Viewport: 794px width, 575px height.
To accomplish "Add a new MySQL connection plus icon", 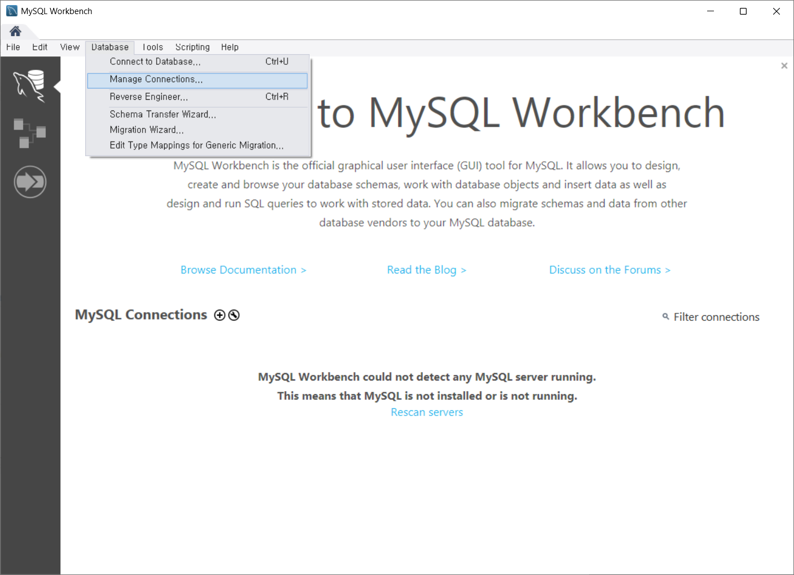I will [x=220, y=315].
